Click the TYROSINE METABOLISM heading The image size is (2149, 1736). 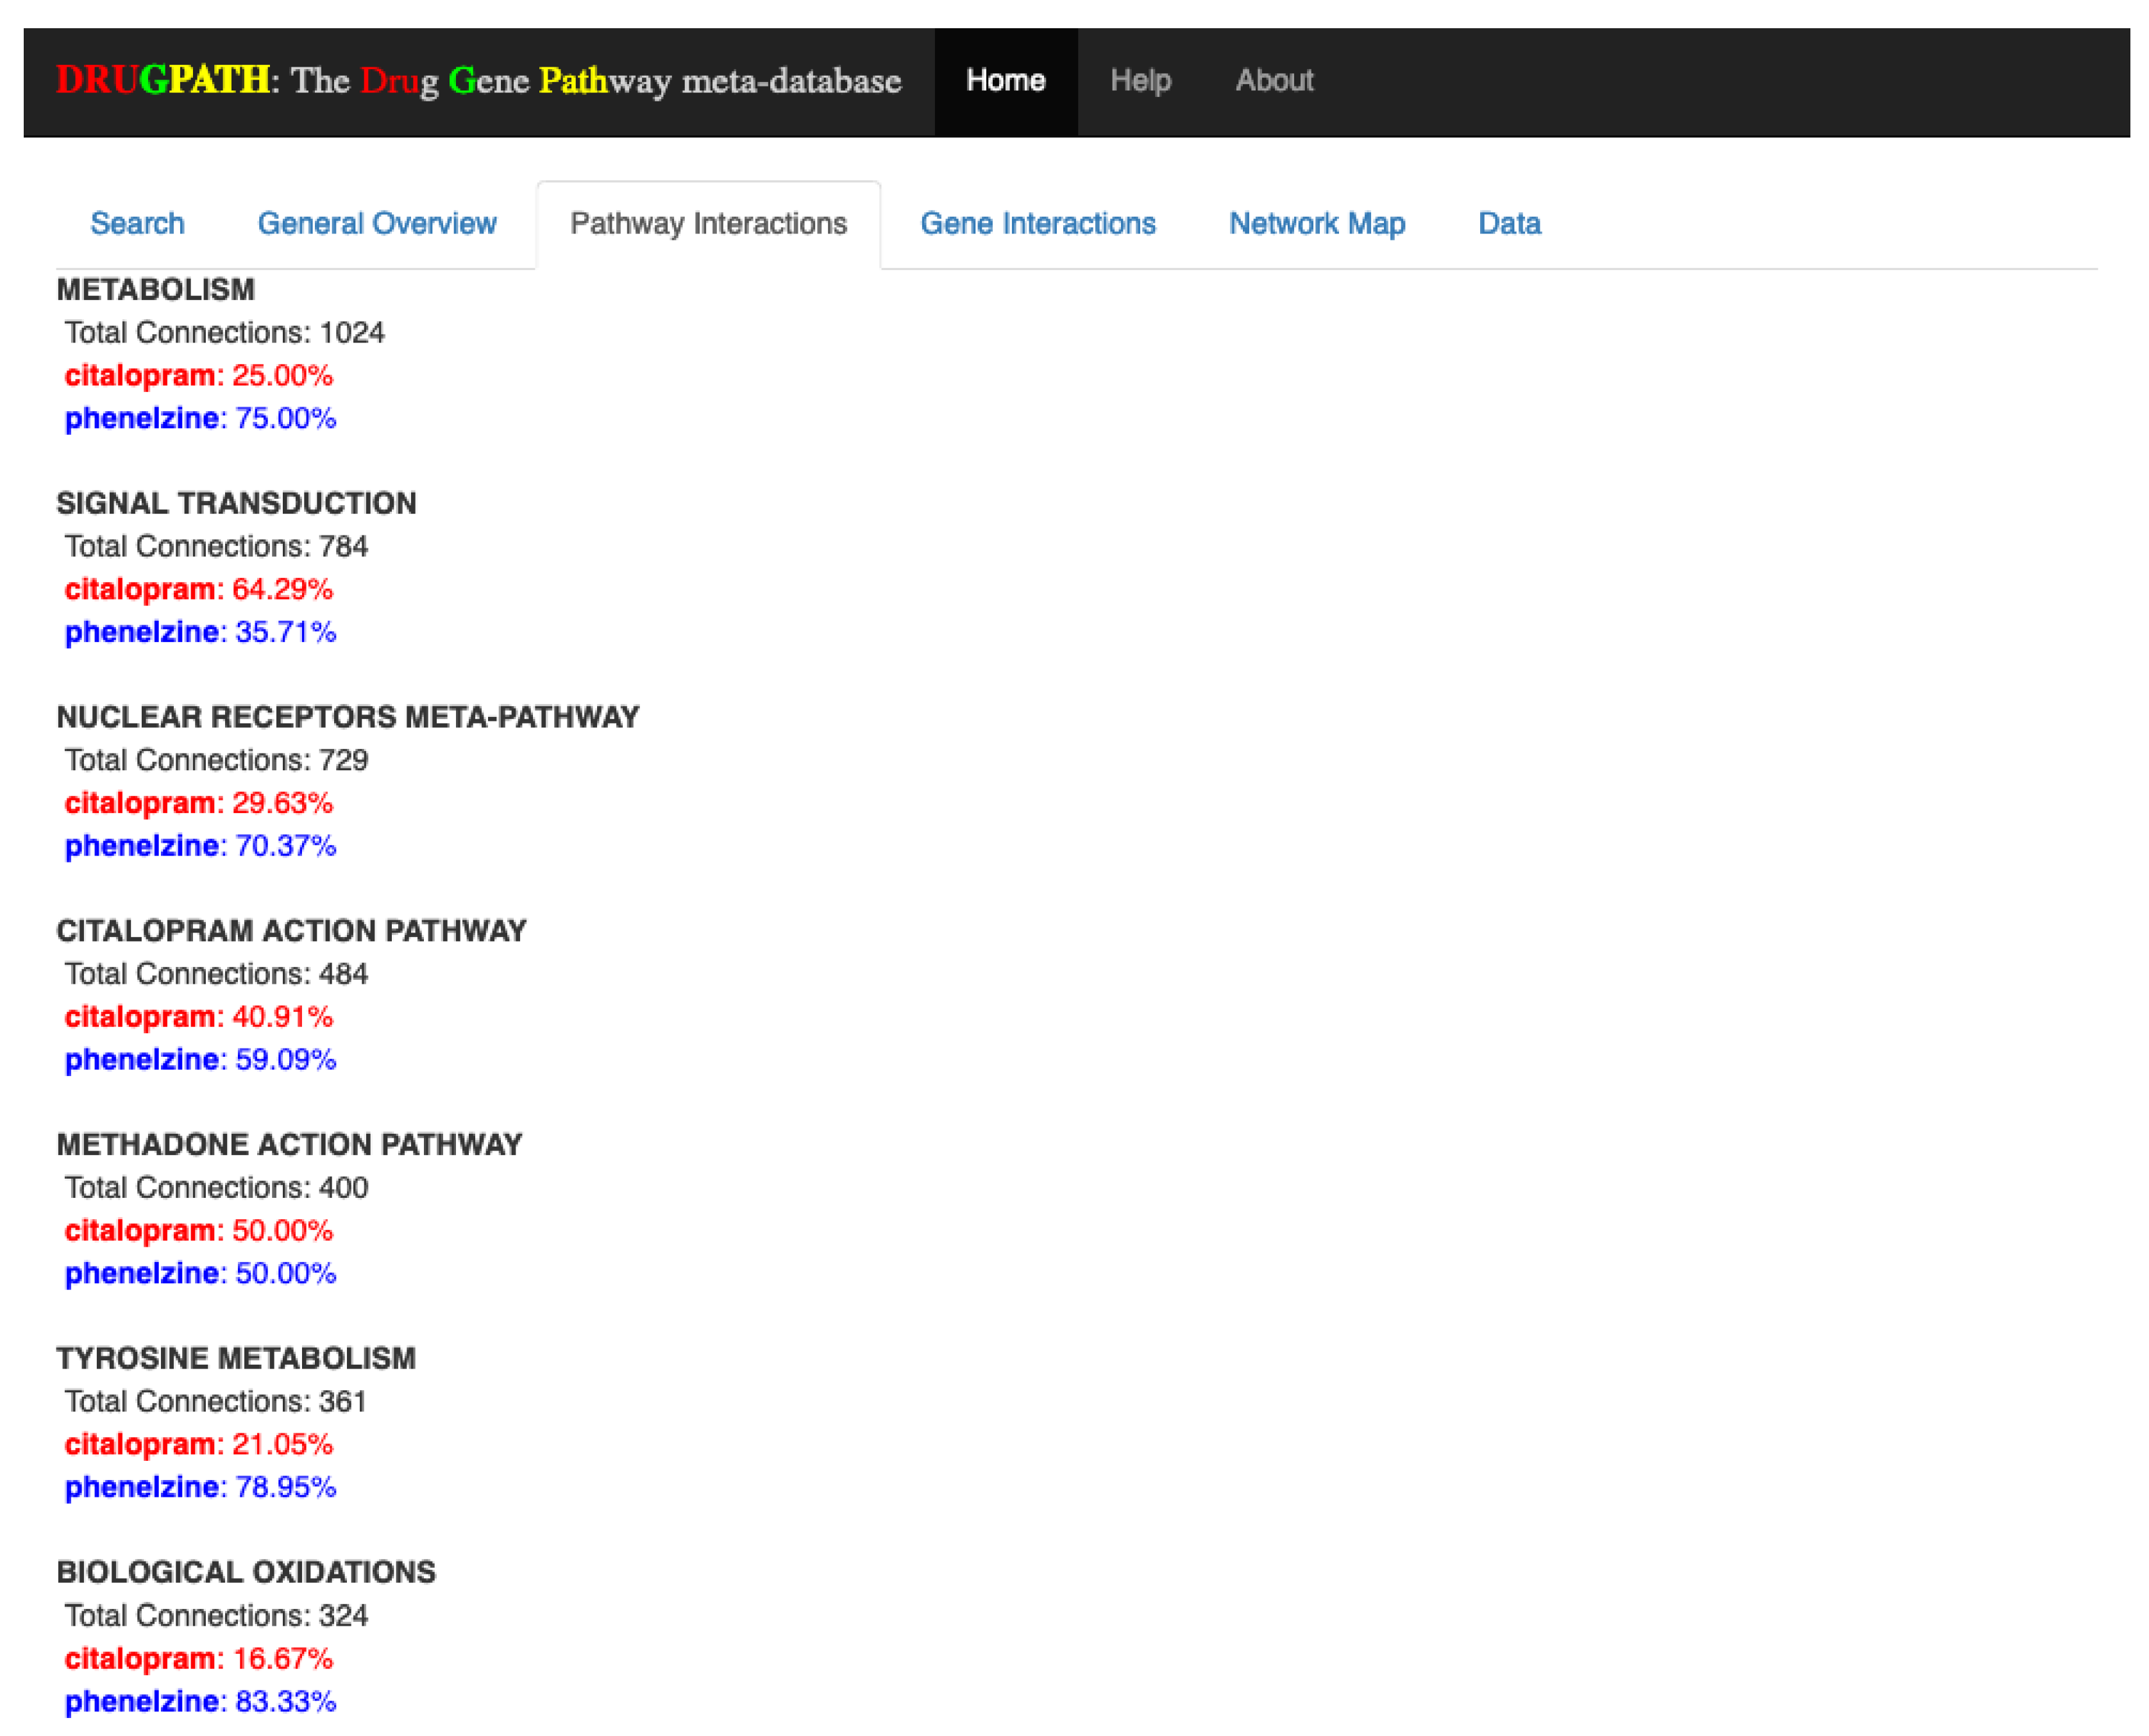pos(236,1358)
